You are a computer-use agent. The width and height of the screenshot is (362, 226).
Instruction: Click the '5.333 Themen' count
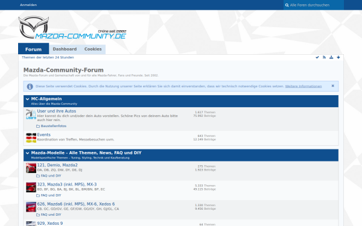(205, 186)
